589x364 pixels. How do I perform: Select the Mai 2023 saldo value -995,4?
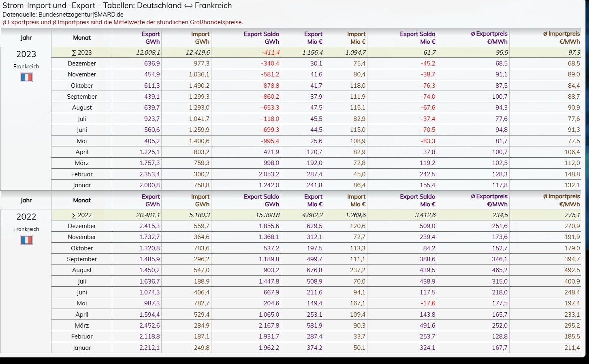coord(270,141)
